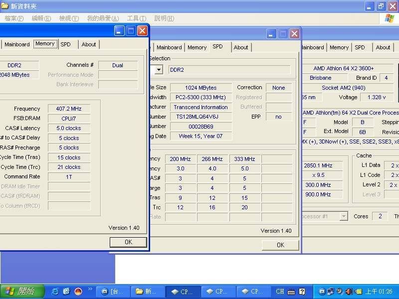Click OK in the memory timings window
The image size is (399, 299).
click(x=128, y=242)
